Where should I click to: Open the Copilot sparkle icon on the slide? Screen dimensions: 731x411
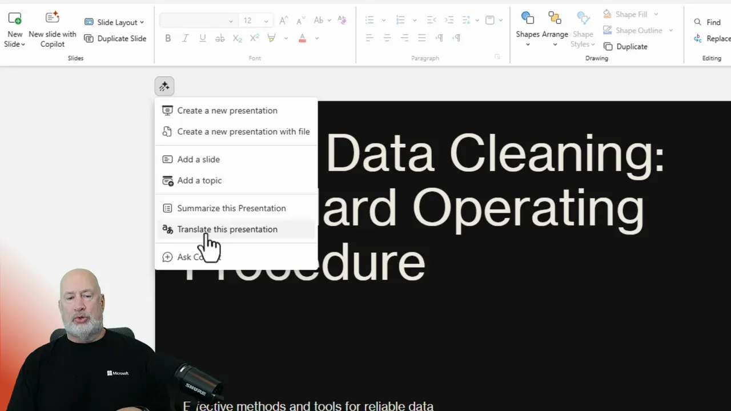[164, 86]
